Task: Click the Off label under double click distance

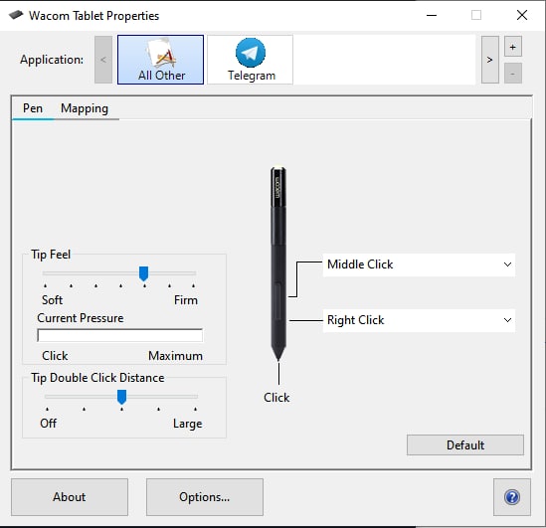Action: (x=48, y=424)
